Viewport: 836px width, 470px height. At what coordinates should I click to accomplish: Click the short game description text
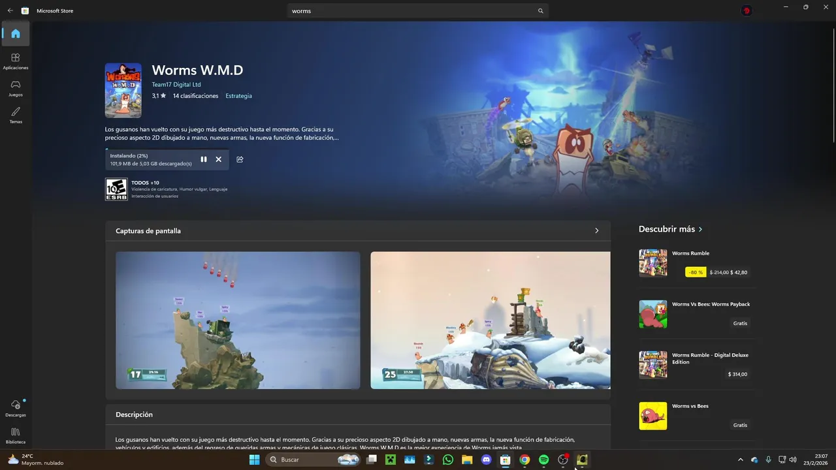point(222,134)
